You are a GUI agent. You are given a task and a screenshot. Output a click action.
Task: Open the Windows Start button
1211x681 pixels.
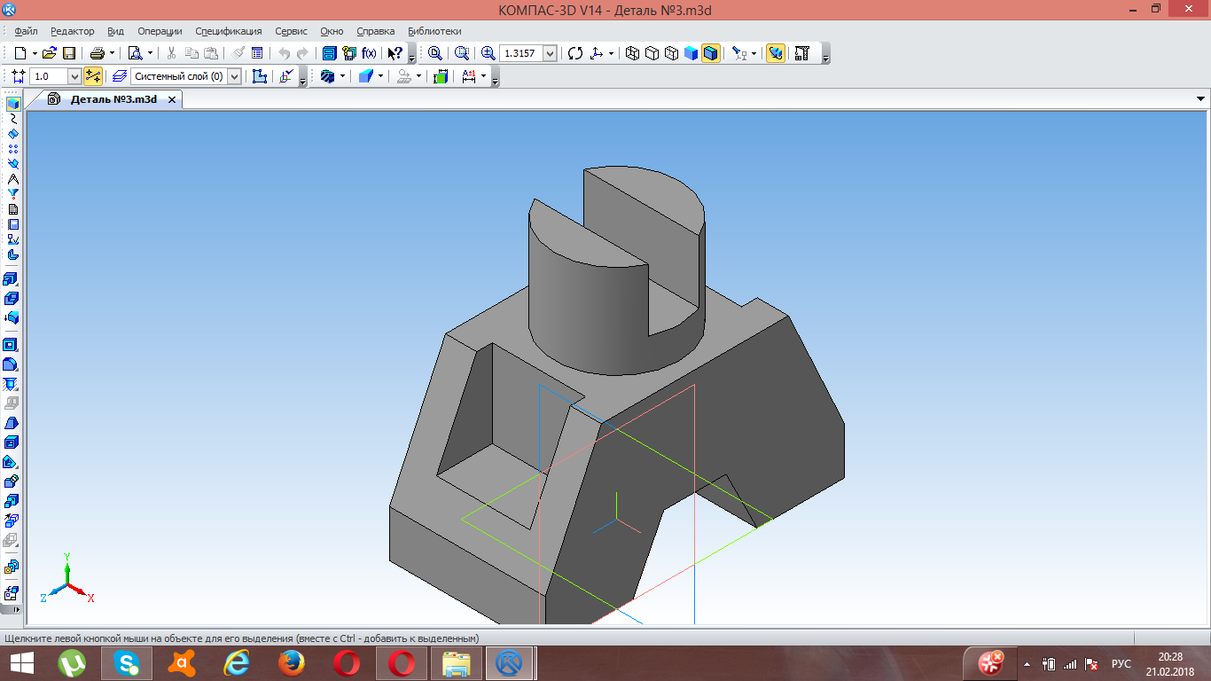click(22, 663)
